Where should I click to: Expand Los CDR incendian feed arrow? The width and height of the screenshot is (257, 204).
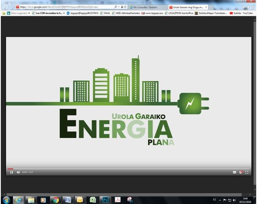click(x=64, y=13)
